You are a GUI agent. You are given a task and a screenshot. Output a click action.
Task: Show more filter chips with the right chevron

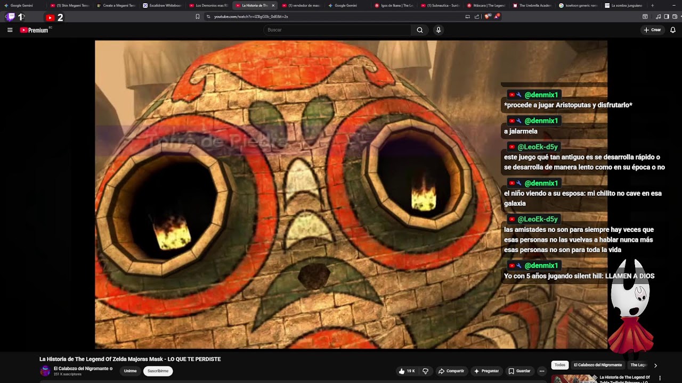coord(655,365)
